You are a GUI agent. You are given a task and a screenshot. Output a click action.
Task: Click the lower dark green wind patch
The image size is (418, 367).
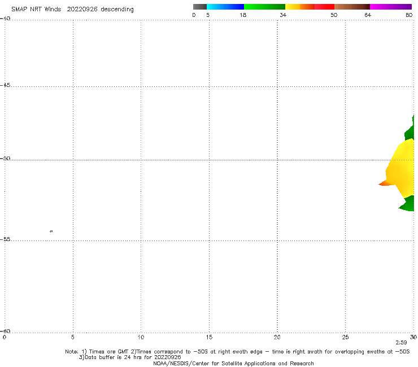click(x=408, y=205)
